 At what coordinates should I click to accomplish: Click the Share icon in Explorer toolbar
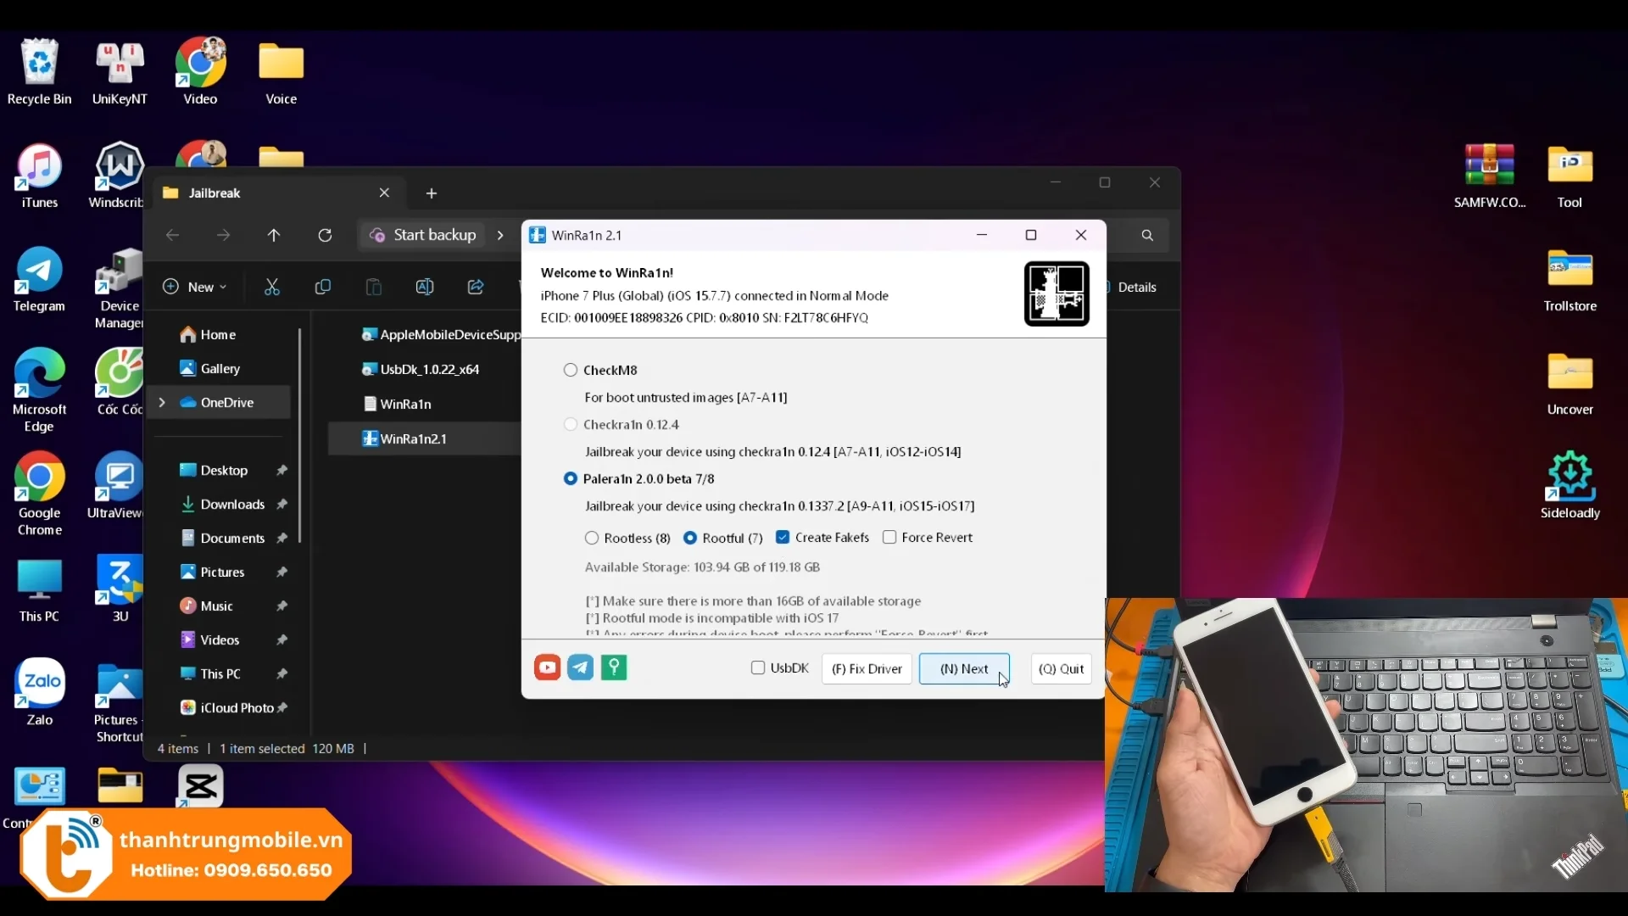pos(476,288)
